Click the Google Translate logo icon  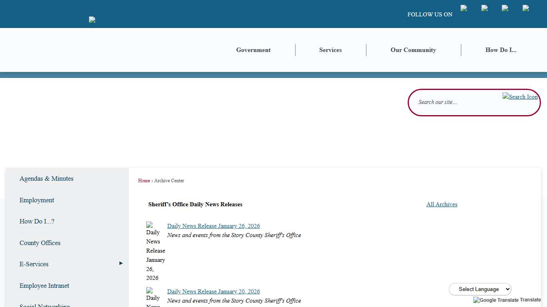[496, 300]
